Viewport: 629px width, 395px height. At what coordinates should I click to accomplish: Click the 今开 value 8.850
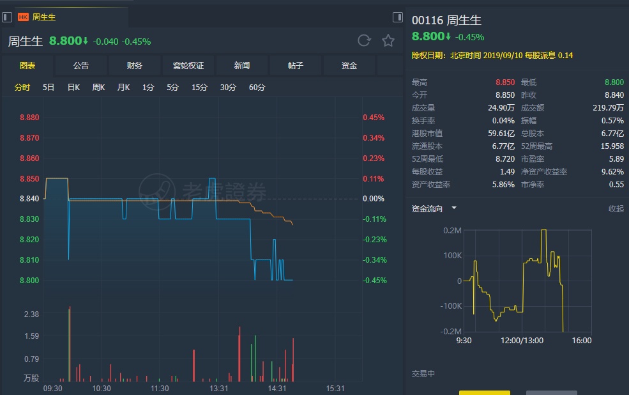(505, 95)
